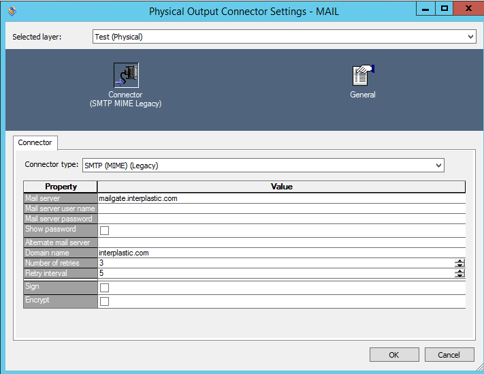Screen dimensions: 484x374
Task: Select the Number of retries property label
Action: (61, 263)
